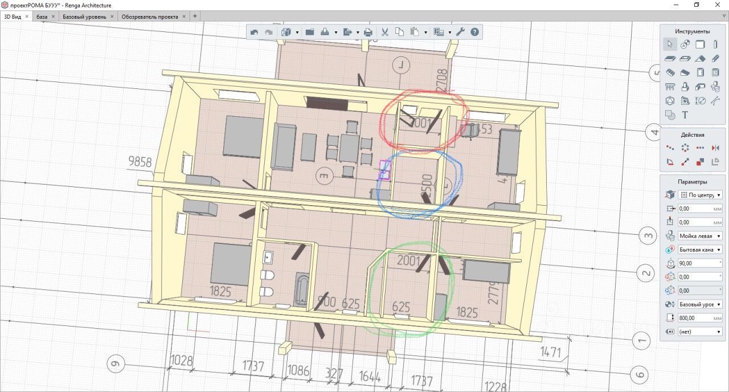Click the 3D view cube icon

[x=286, y=32]
